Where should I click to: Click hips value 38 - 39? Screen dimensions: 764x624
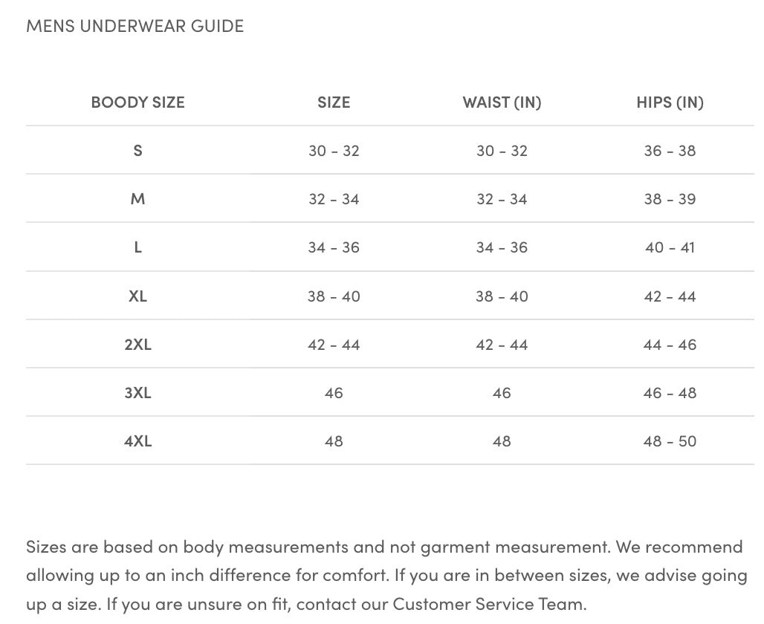[x=670, y=199]
